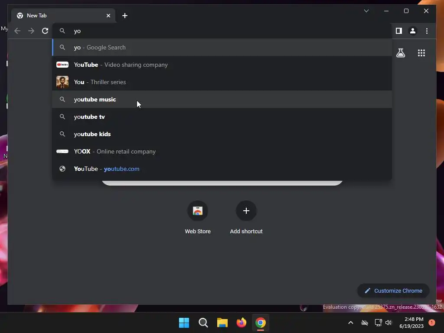Open the clock showing 2:48 PM

click(411, 323)
